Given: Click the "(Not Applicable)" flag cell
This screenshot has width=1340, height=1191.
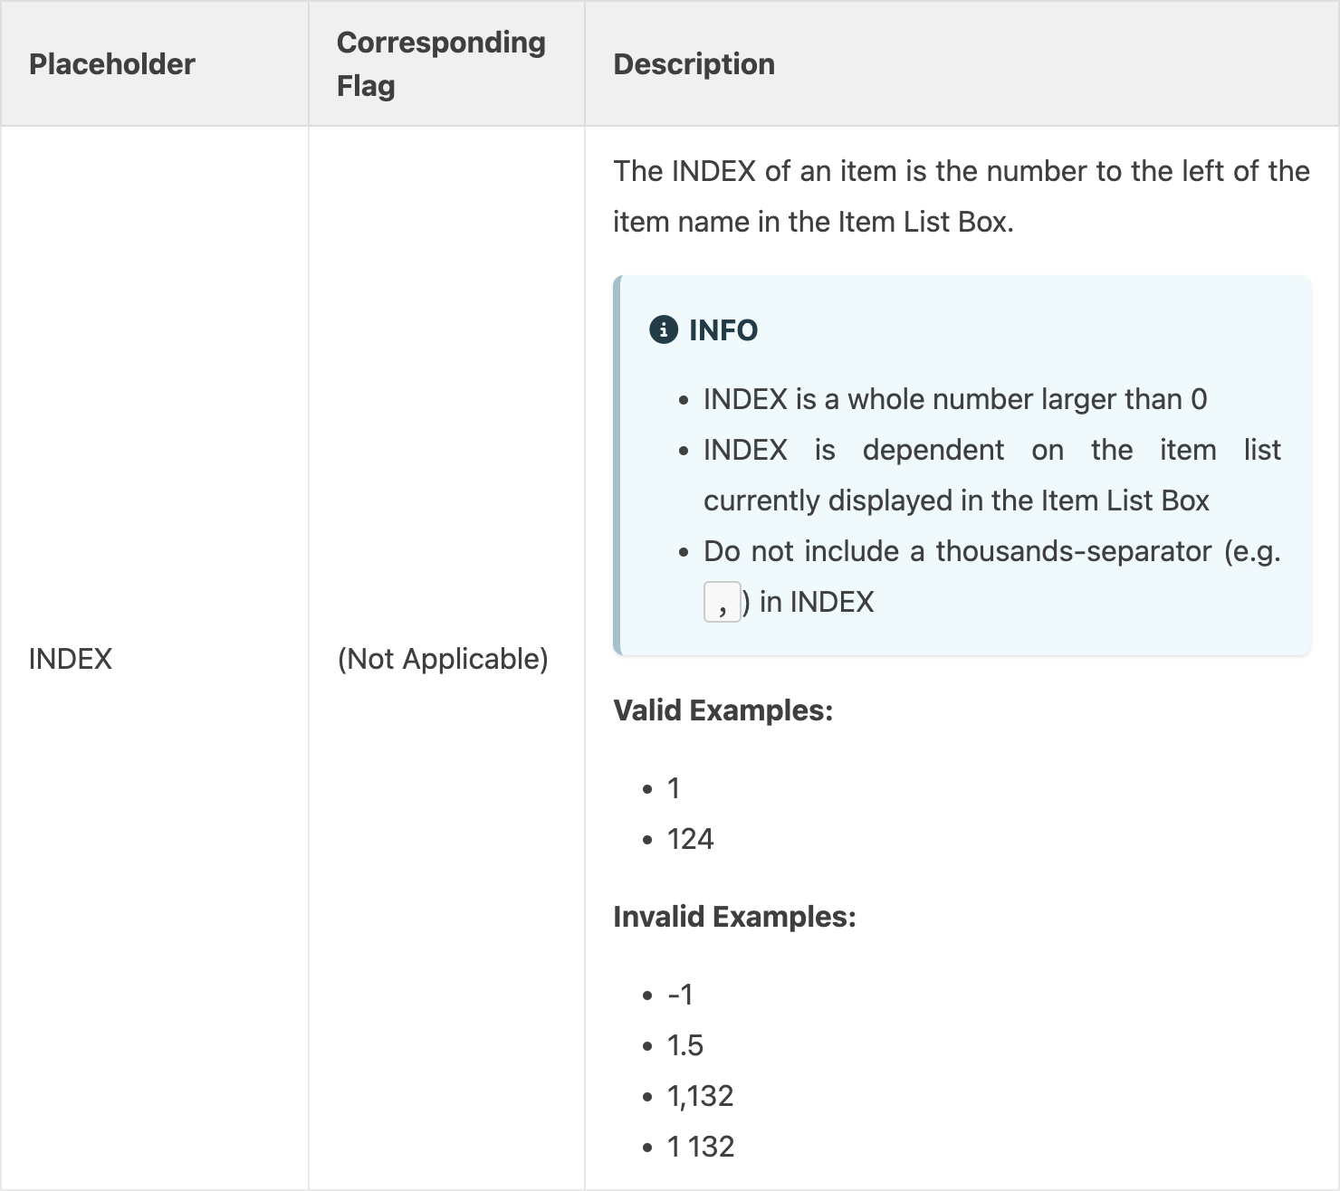Looking at the screenshot, I should click(x=443, y=659).
